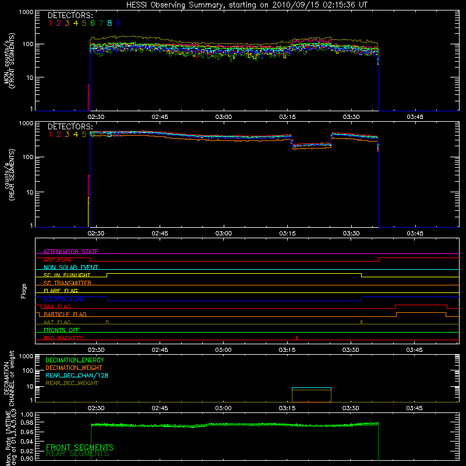Click the FRONTS_OFF flag label

62,330
